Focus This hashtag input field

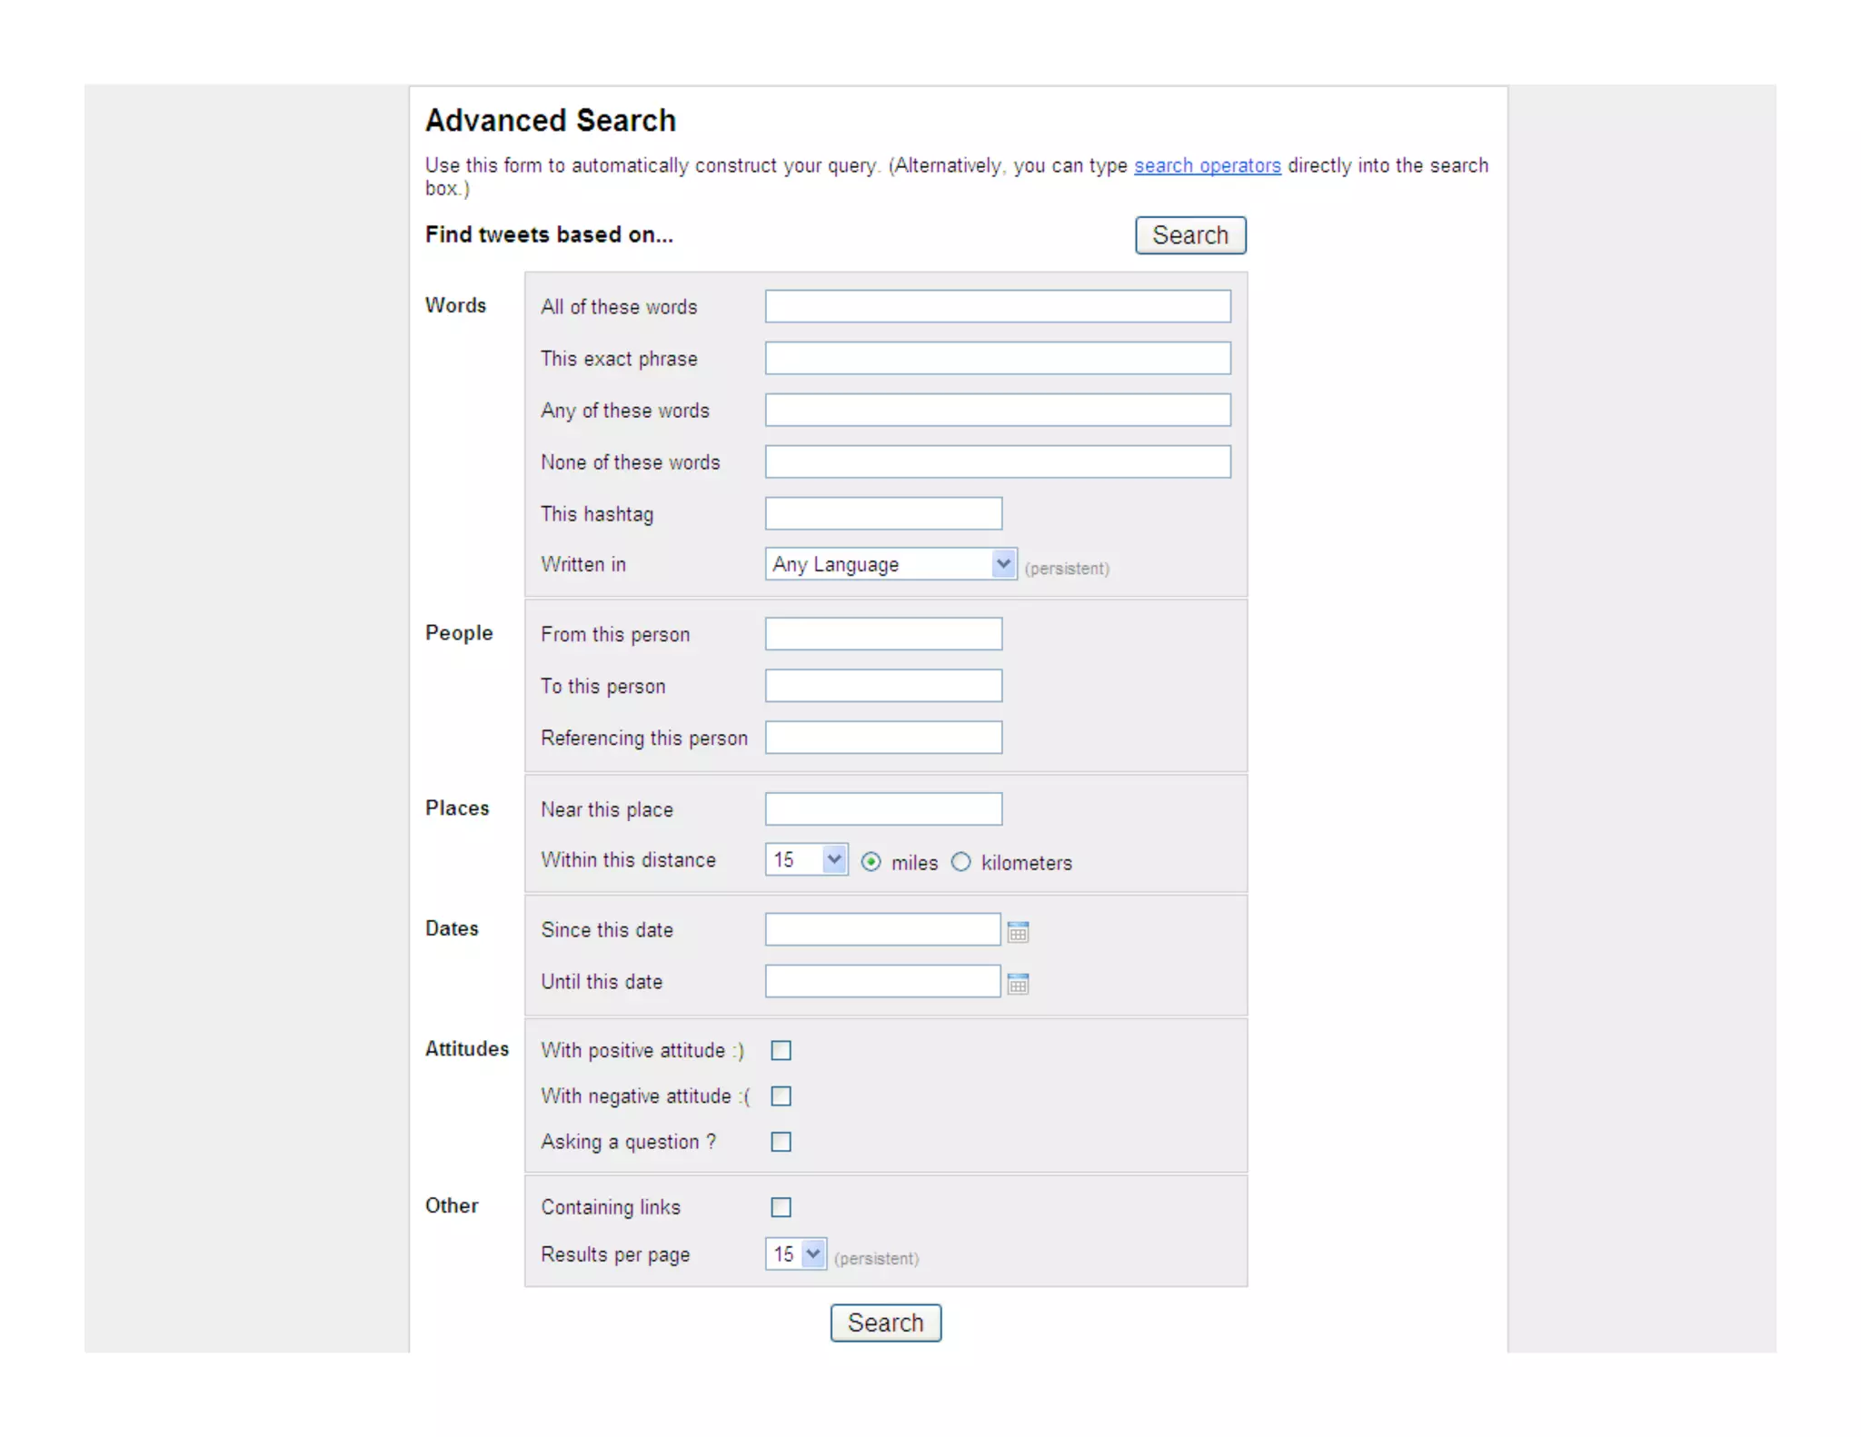[883, 513]
